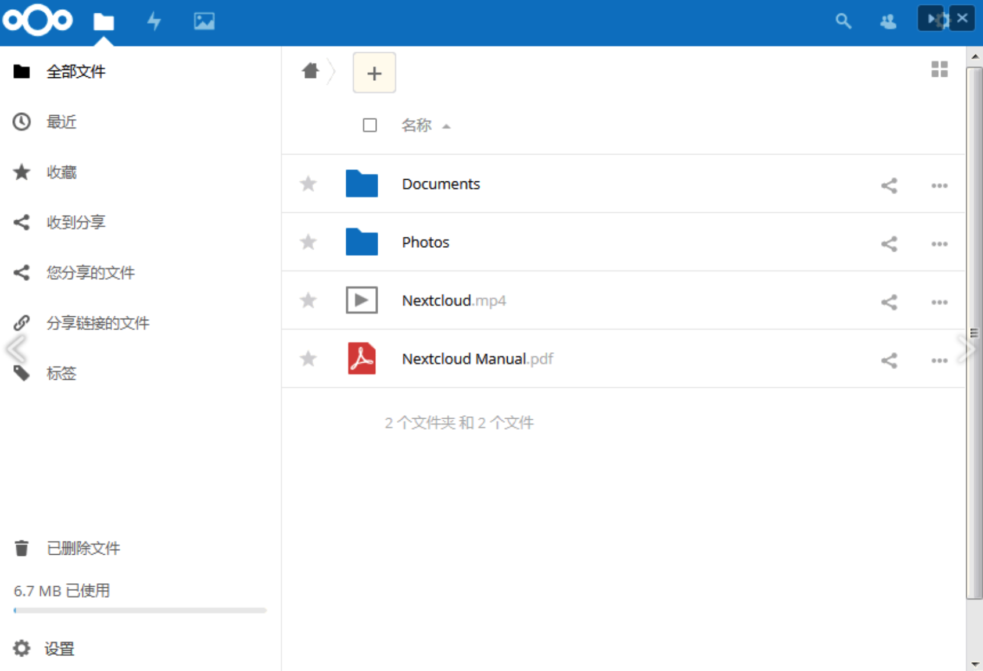
Task: Open the Activity lightning bolt icon
Action: pyautogui.click(x=154, y=22)
